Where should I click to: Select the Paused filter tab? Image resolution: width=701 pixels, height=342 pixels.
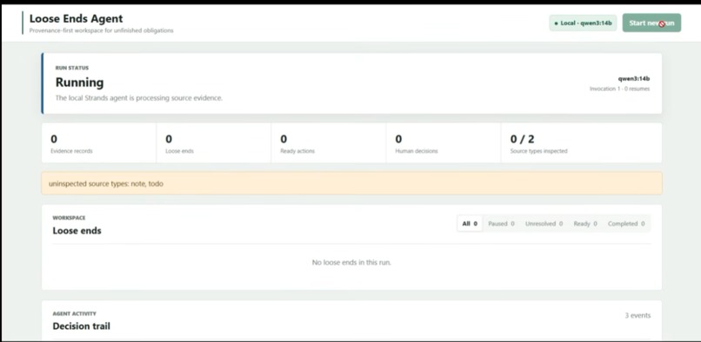[501, 224]
